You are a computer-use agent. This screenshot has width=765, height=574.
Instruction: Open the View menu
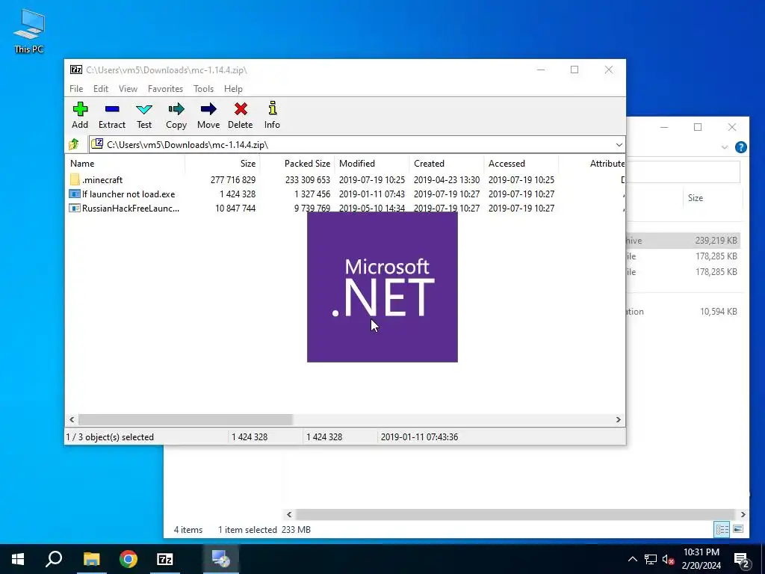point(128,89)
